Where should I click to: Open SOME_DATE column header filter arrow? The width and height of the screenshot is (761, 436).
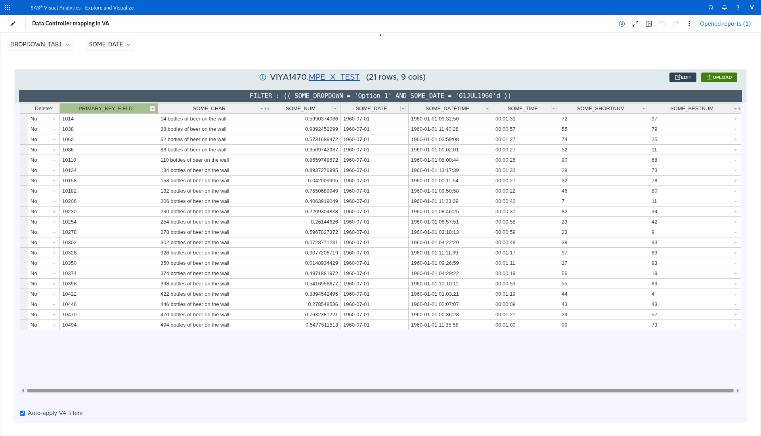click(x=403, y=109)
